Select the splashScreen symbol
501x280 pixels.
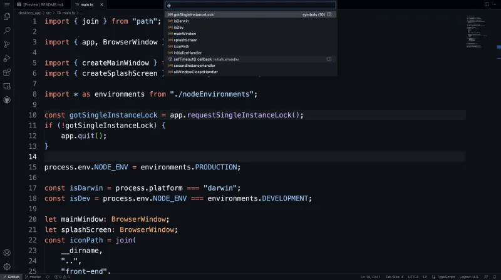click(x=250, y=40)
